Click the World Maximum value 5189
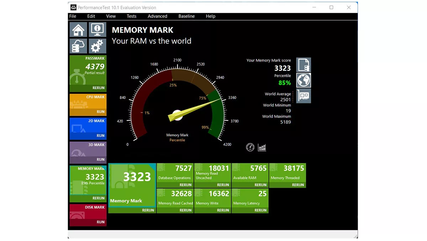The width and height of the screenshot is (427, 241). [x=285, y=122]
